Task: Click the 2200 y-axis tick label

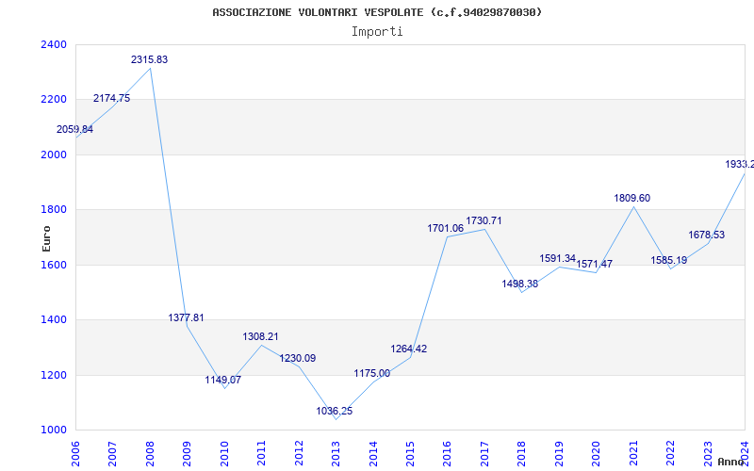Action: click(x=53, y=100)
